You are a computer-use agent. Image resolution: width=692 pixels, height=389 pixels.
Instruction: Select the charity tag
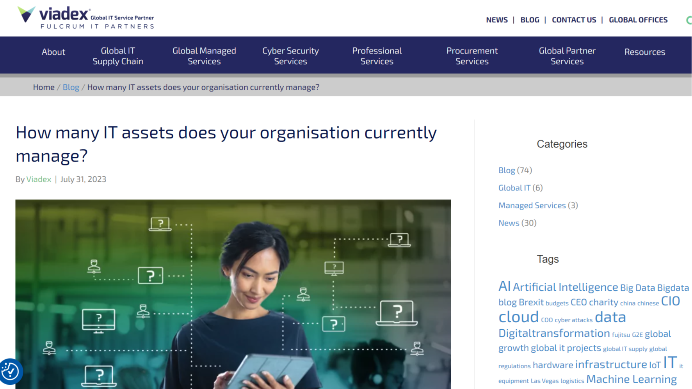(603, 302)
